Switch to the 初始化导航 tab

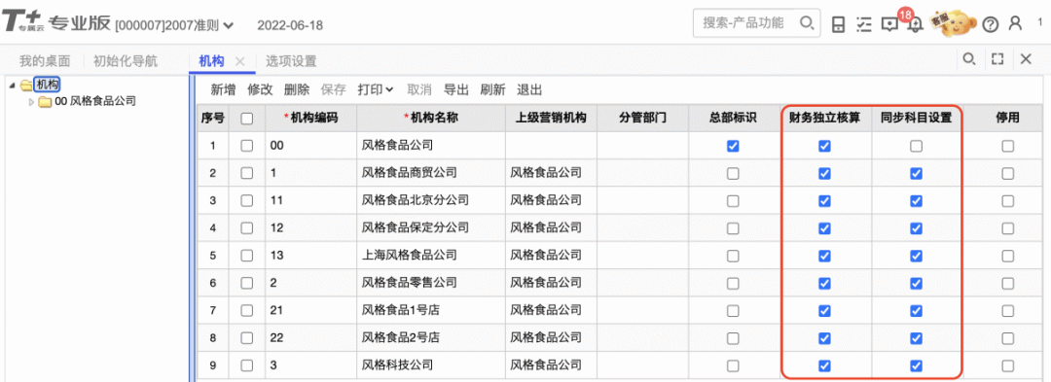126,61
